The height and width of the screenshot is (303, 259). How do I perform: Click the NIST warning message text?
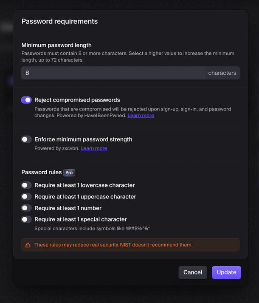click(x=113, y=245)
